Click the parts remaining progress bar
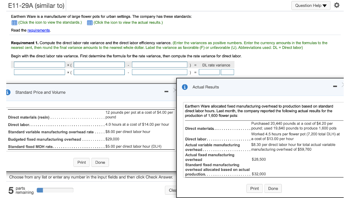Image resolution: width=351 pixels, height=198 pixels. pyautogui.click(x=55, y=190)
